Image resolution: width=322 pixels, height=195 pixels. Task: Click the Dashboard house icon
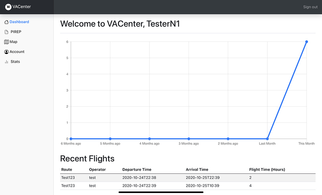[x=6, y=22]
